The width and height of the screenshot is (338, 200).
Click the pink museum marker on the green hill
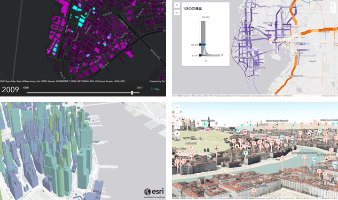point(207,130)
